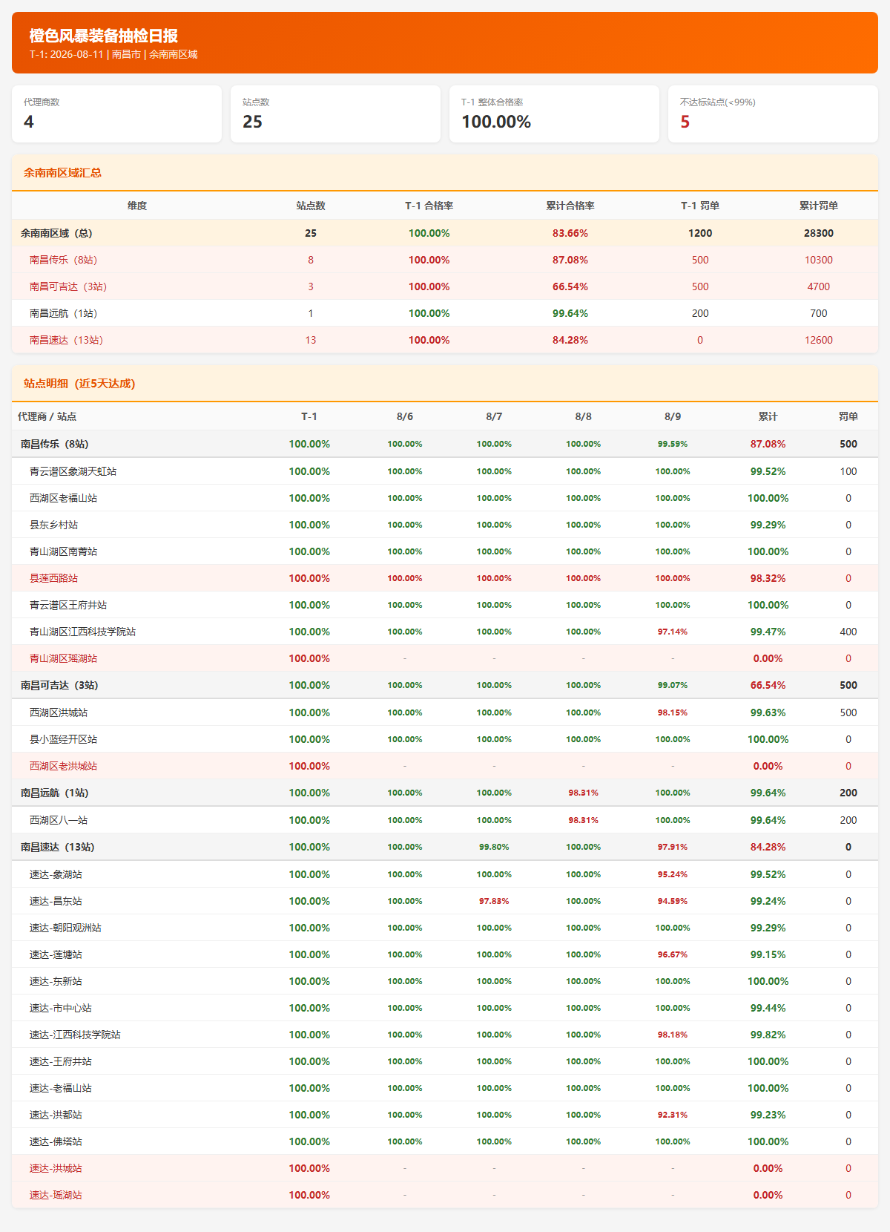Select station row 速达-市中心站
890x1232 pixels.
(x=445, y=1008)
